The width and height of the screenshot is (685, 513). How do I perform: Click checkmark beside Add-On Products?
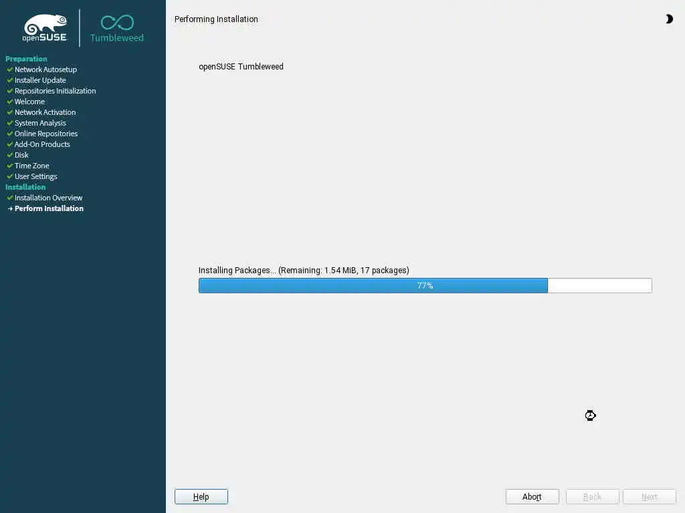(x=9, y=144)
